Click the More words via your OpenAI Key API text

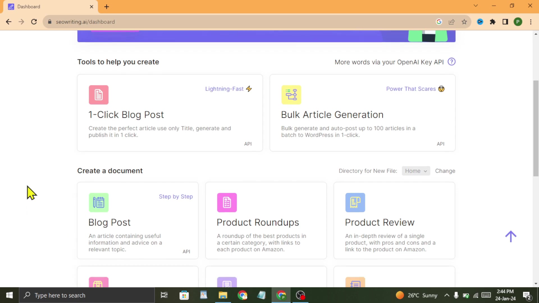389,62
